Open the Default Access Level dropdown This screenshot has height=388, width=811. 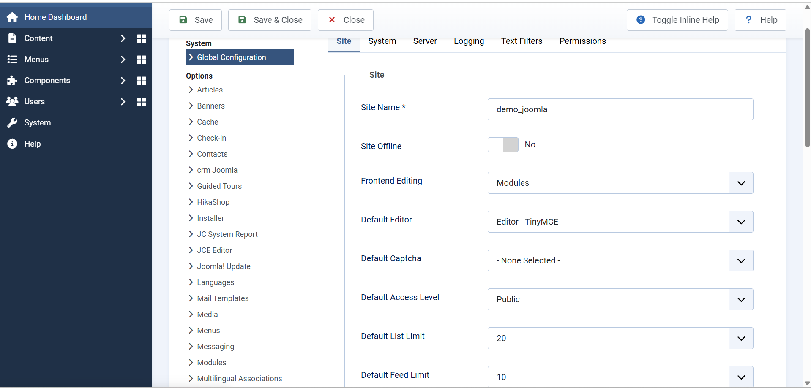point(620,299)
